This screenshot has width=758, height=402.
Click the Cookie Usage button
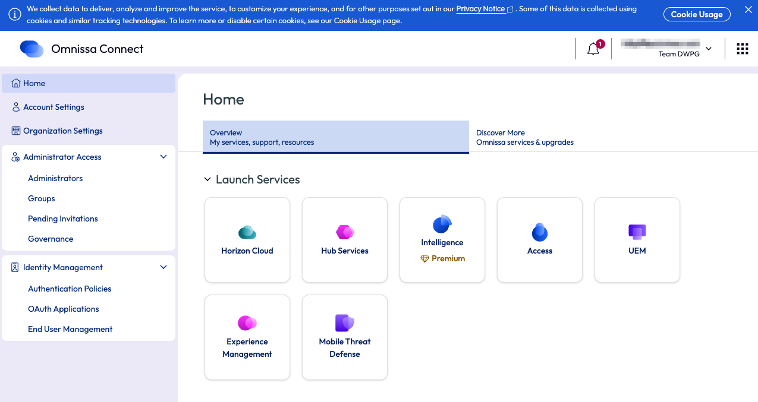[x=697, y=14]
